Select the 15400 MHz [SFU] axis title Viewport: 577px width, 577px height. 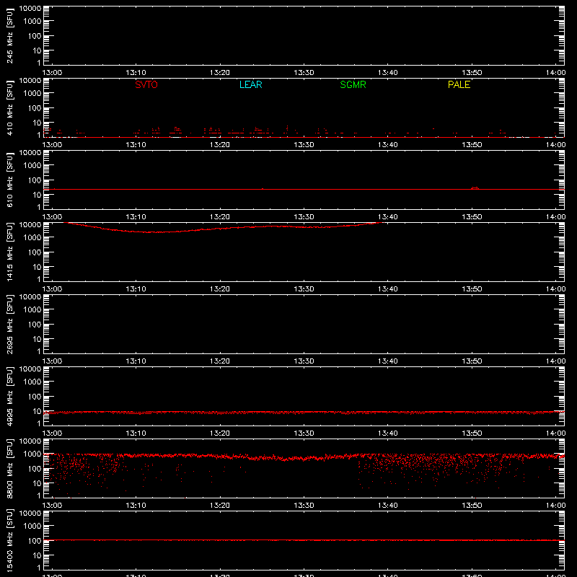coord(9,540)
